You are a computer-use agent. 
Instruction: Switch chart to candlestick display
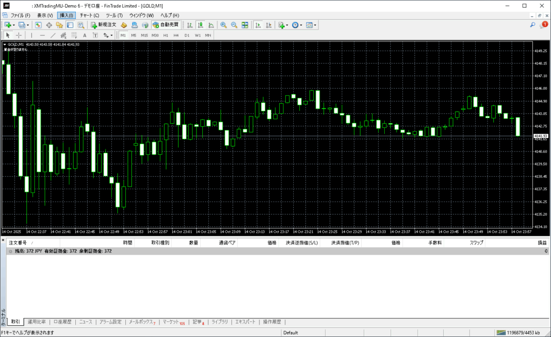point(200,25)
